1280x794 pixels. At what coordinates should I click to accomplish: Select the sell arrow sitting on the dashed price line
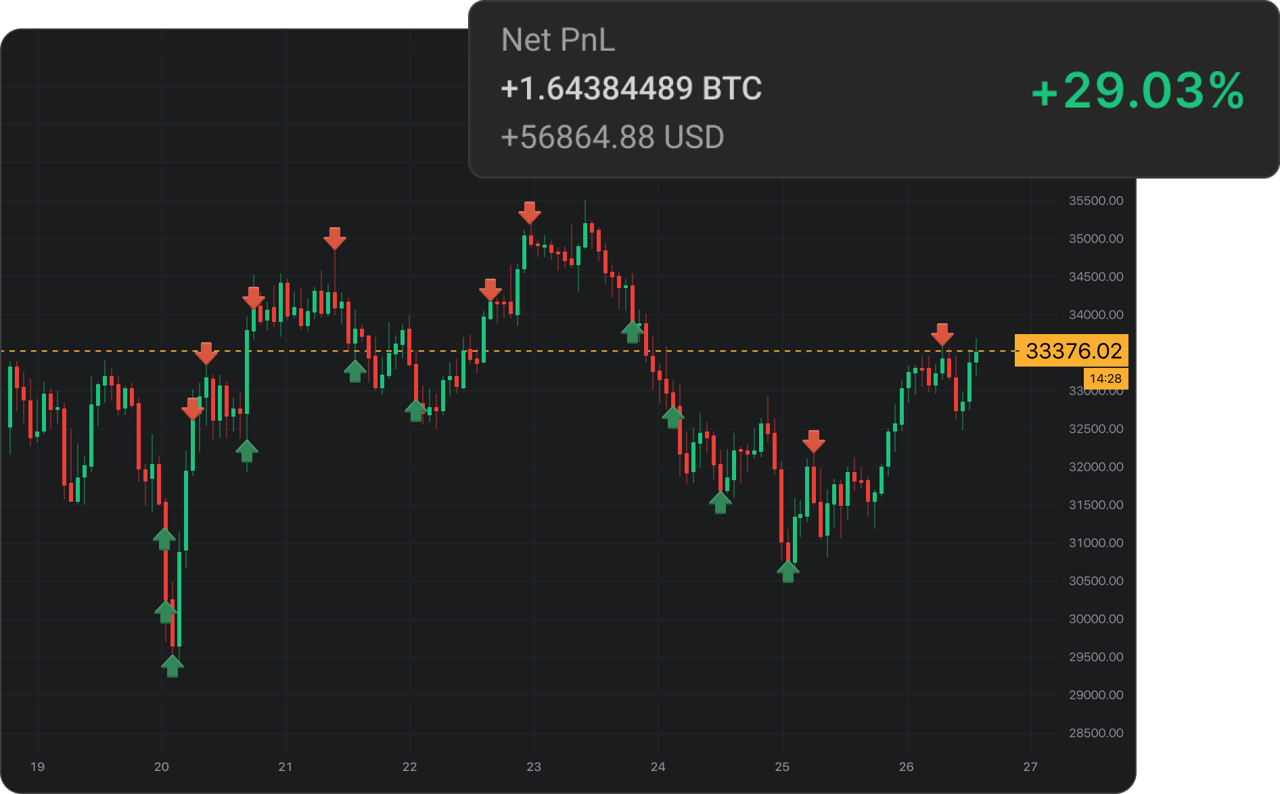pyautogui.click(x=206, y=353)
